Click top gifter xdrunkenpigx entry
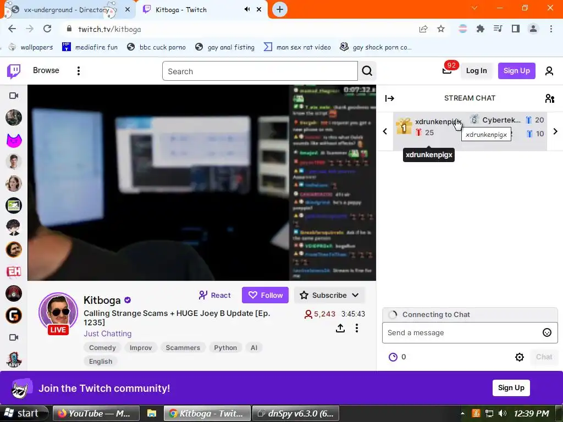The width and height of the screenshot is (563, 422). [x=429, y=127]
